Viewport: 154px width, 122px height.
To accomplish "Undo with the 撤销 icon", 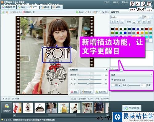I will pyautogui.click(x=79, y=12).
